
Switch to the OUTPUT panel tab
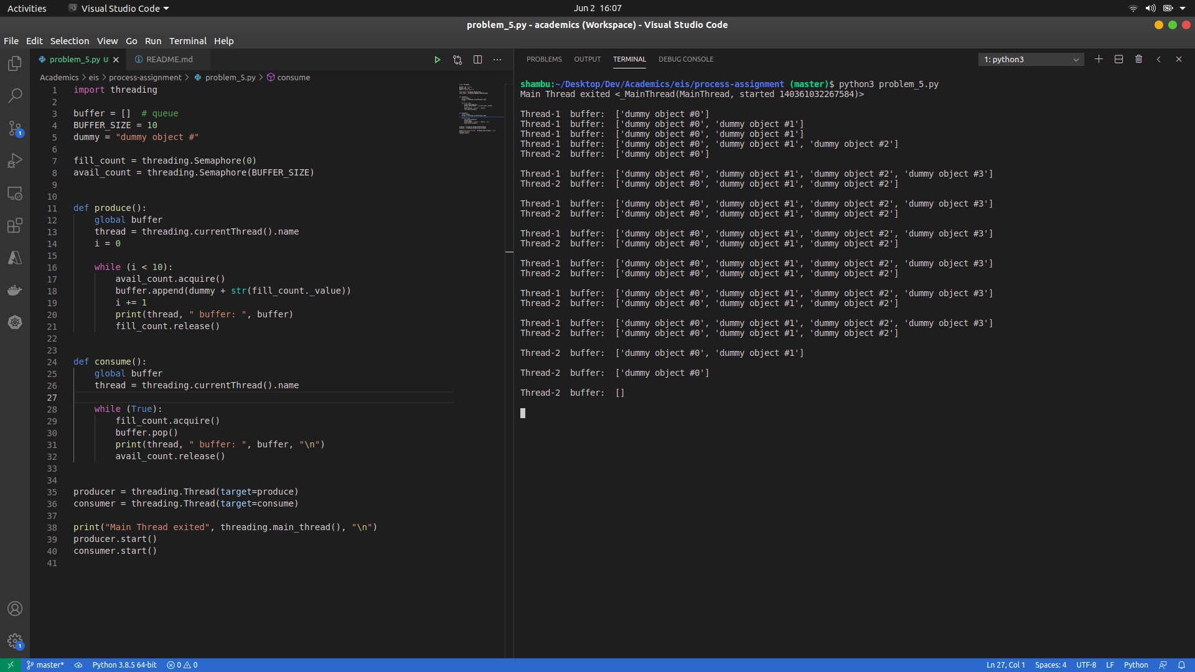(x=588, y=59)
